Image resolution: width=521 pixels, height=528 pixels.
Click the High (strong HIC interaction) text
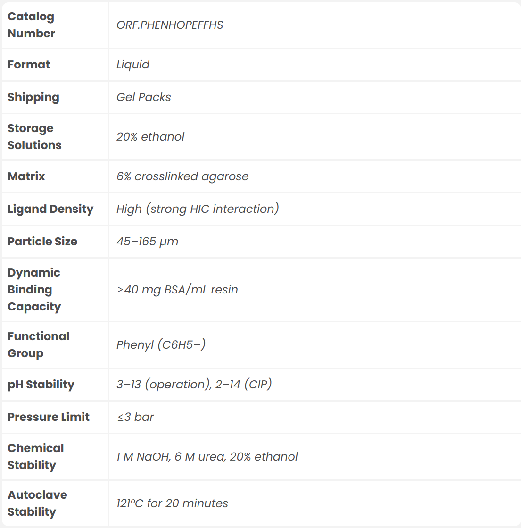click(198, 209)
